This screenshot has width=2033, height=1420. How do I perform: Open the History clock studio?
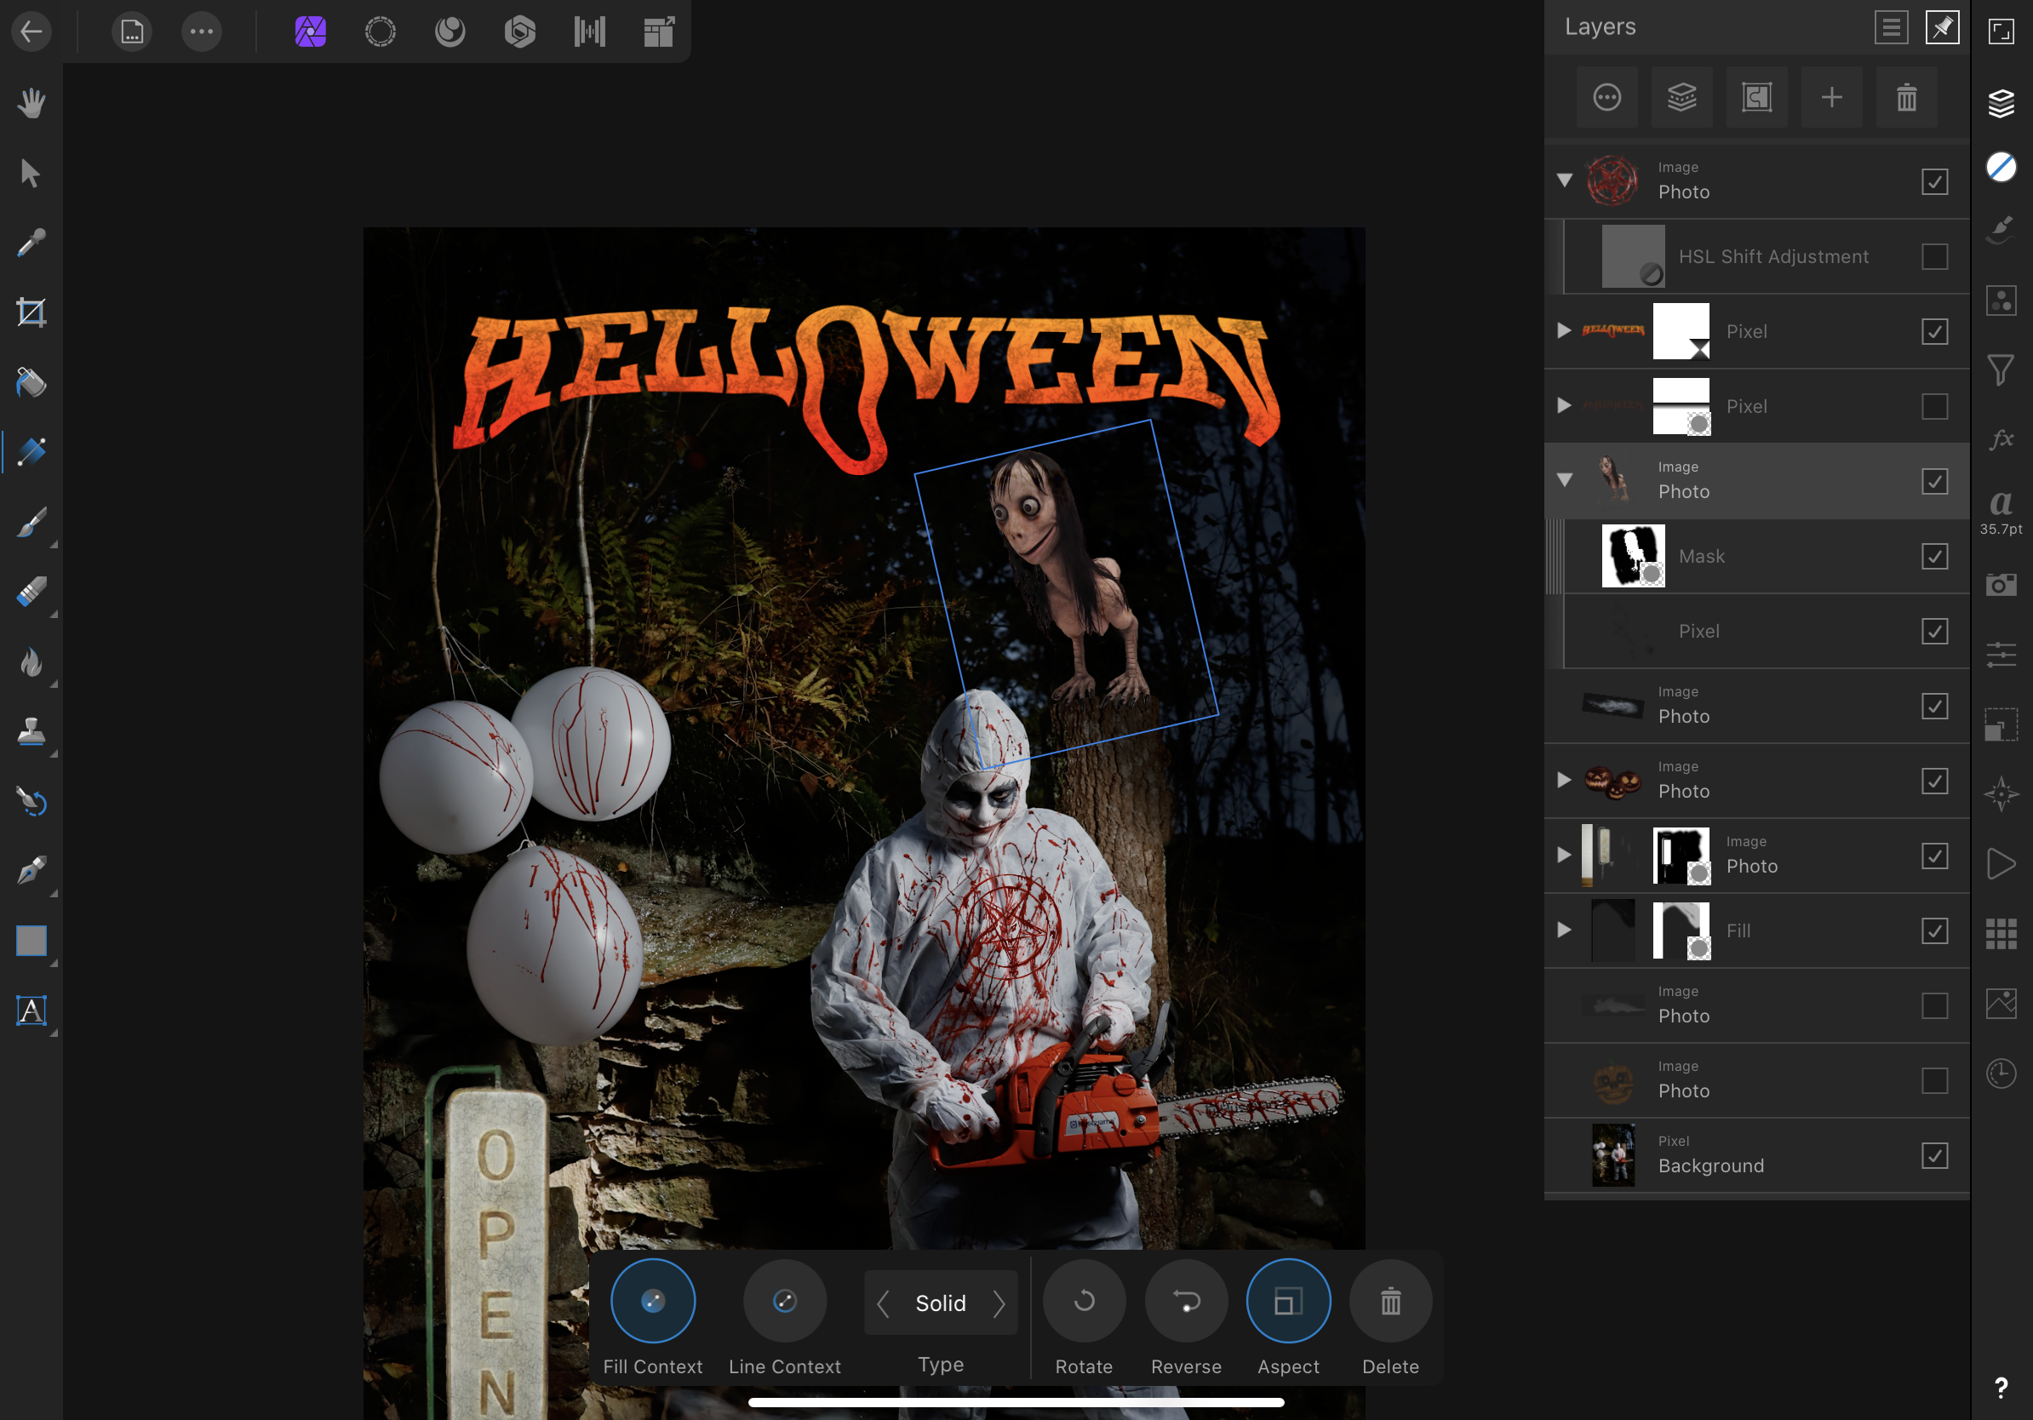click(x=2002, y=1074)
